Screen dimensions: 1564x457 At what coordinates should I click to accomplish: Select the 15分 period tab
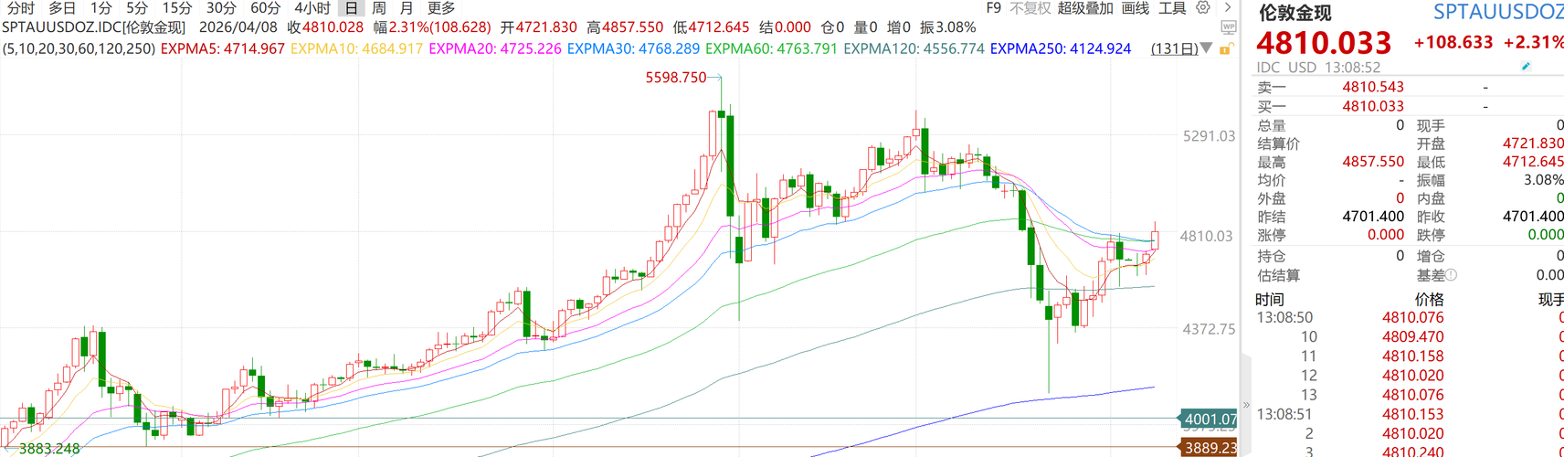coord(177,8)
